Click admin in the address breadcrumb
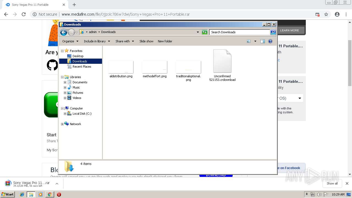 click(x=93, y=32)
